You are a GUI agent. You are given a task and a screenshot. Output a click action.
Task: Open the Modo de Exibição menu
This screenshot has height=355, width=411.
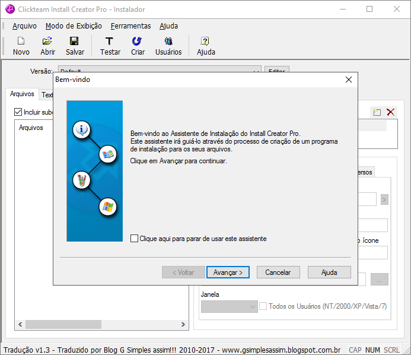[74, 26]
